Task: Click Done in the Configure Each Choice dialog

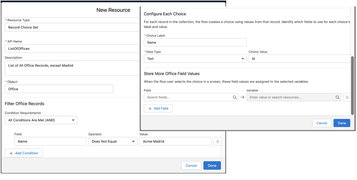Action: click(342, 123)
